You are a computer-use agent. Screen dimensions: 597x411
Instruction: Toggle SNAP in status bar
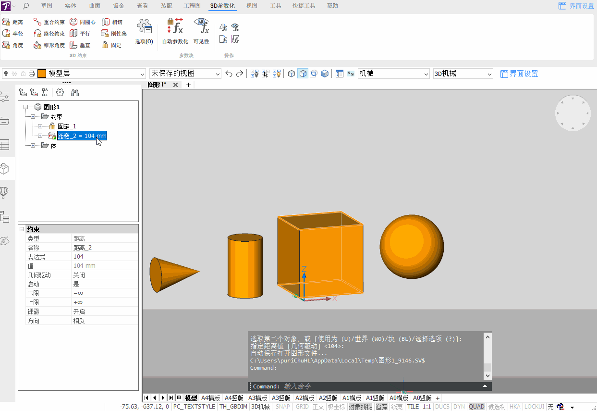(x=283, y=407)
